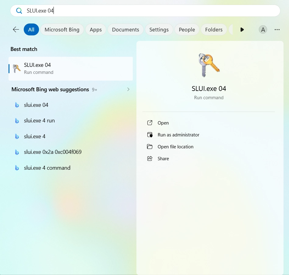Image resolution: width=289 pixels, height=275 pixels.
Task: Click Open in the preview pane
Action: [x=163, y=123]
